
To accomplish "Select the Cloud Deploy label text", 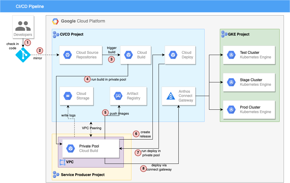I will [x=187, y=55].
